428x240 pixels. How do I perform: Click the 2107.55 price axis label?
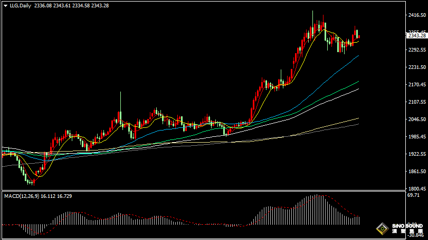(416, 102)
